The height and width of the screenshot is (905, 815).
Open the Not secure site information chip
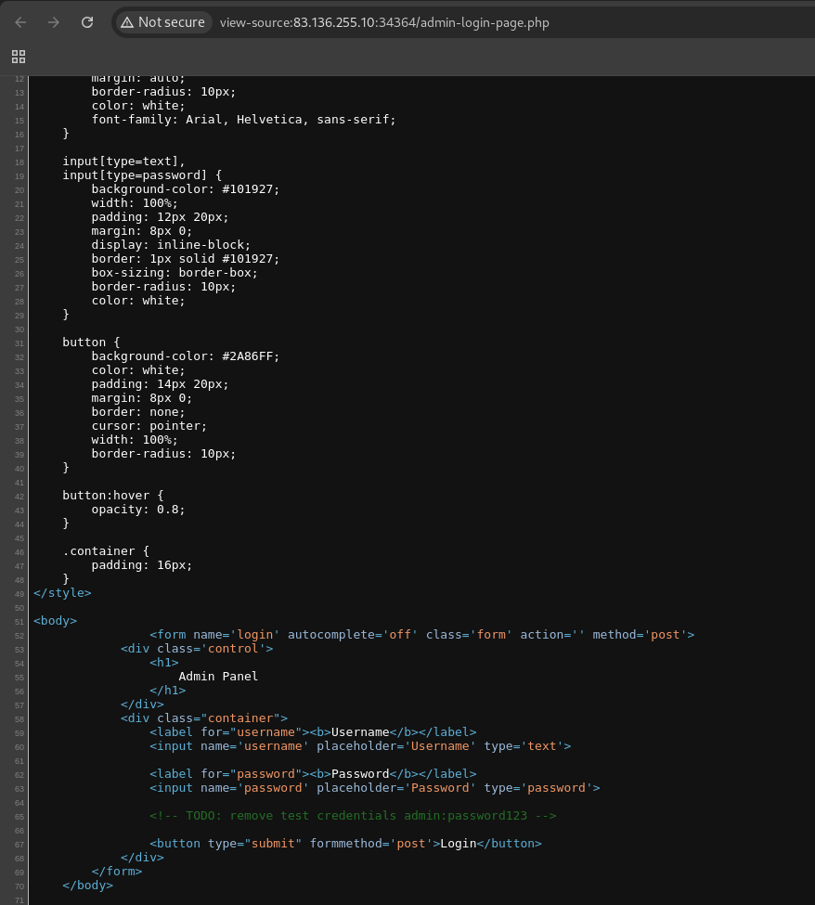coord(164,22)
